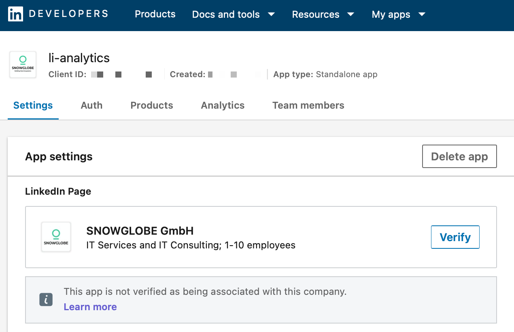
Task: Follow the Learn more link
Action: (90, 307)
